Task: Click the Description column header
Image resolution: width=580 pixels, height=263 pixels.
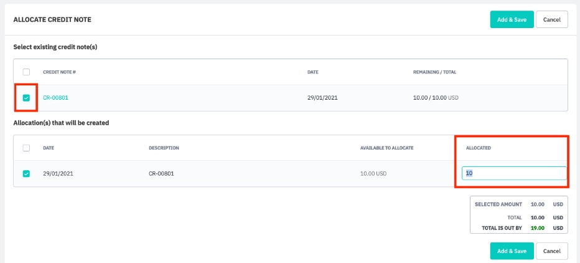Action: (164, 148)
